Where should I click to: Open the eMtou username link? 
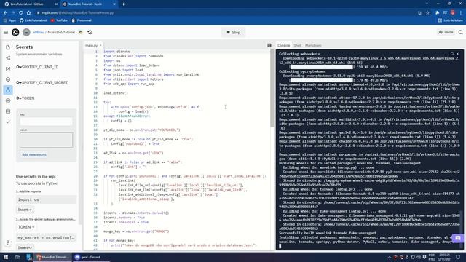point(39,32)
